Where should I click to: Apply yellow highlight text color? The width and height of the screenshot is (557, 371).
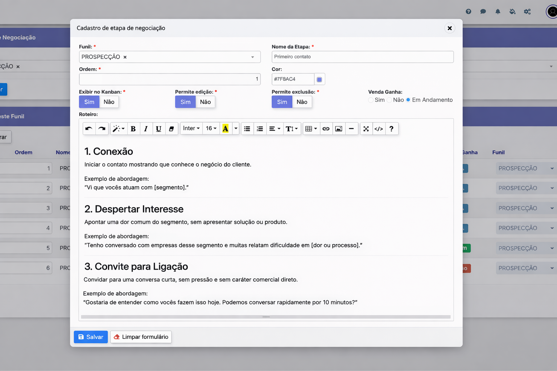pyautogui.click(x=226, y=129)
